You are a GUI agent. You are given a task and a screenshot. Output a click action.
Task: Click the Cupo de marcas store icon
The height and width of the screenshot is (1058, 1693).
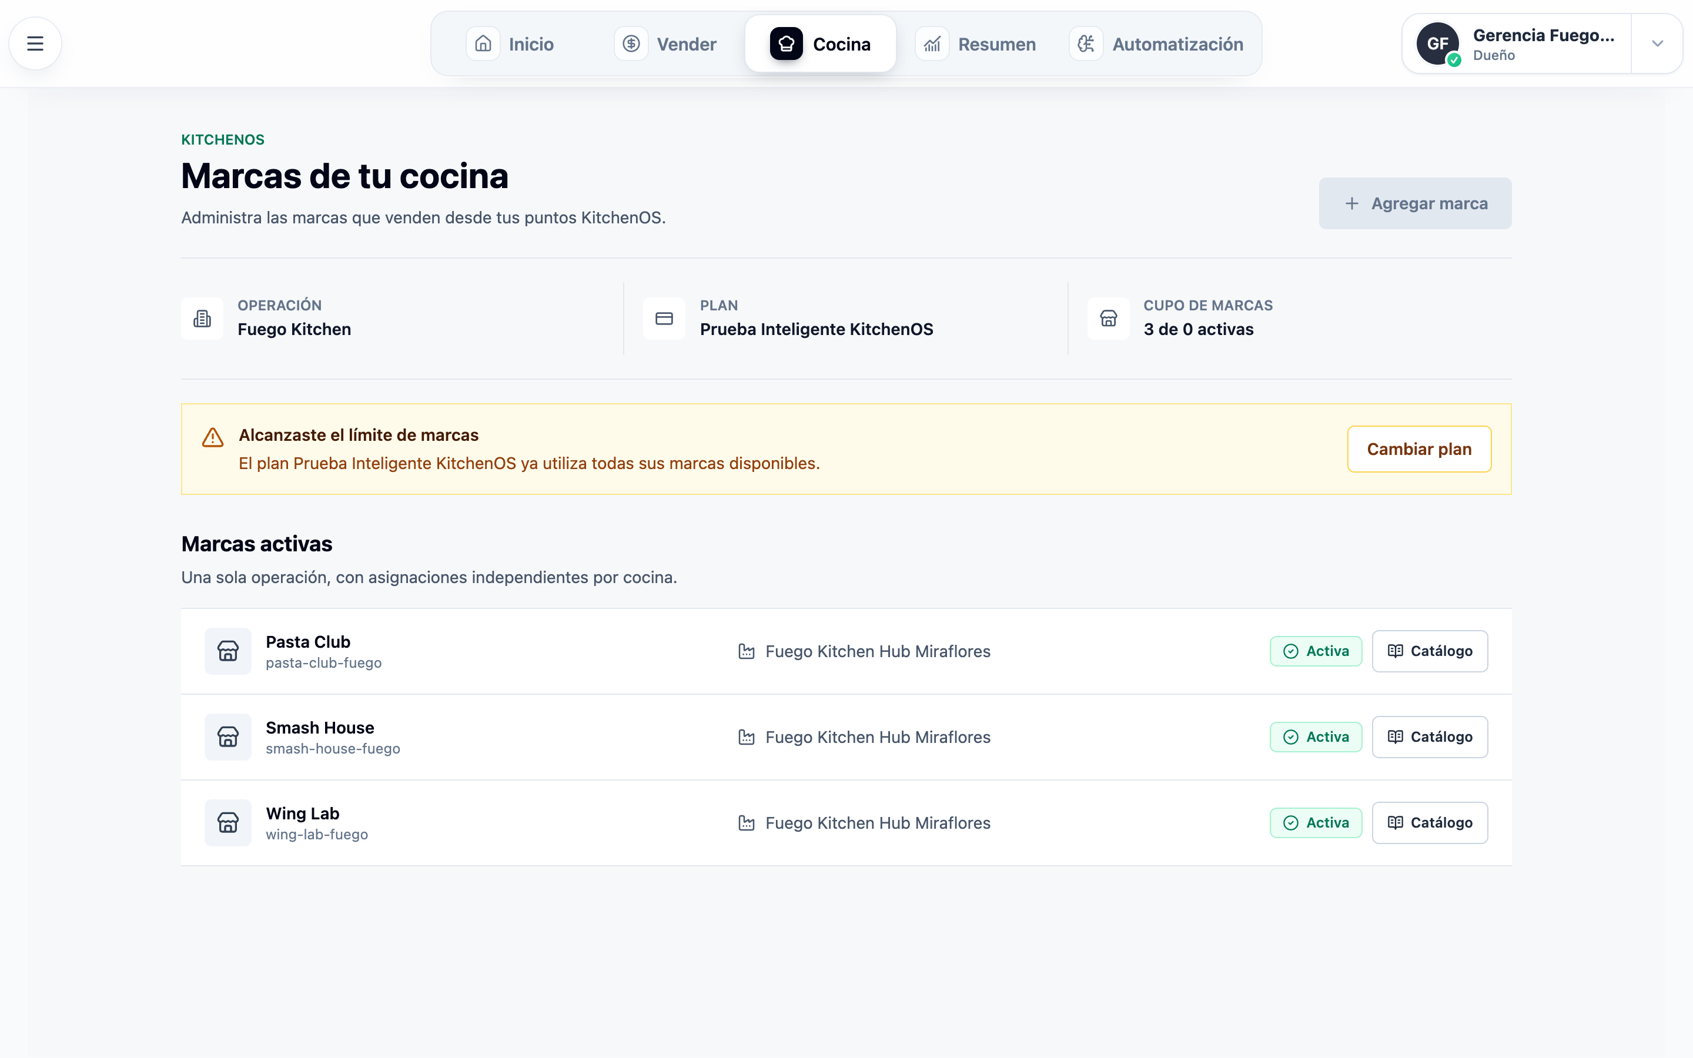1108,319
